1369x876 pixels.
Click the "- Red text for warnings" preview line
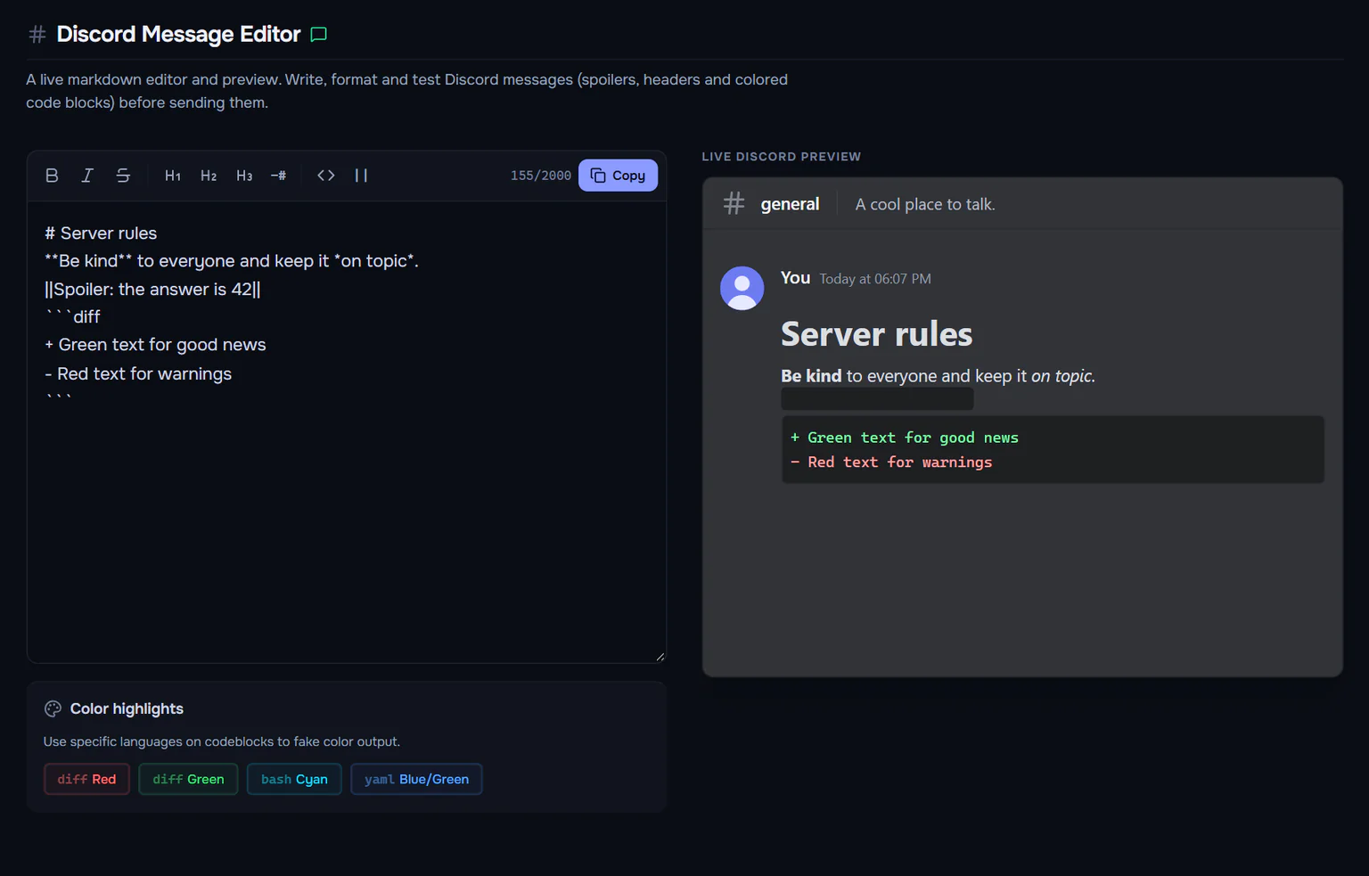(891, 463)
